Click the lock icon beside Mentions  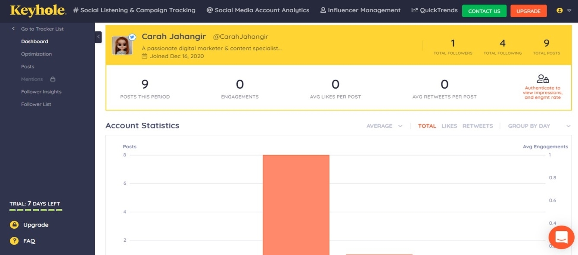pyautogui.click(x=53, y=79)
